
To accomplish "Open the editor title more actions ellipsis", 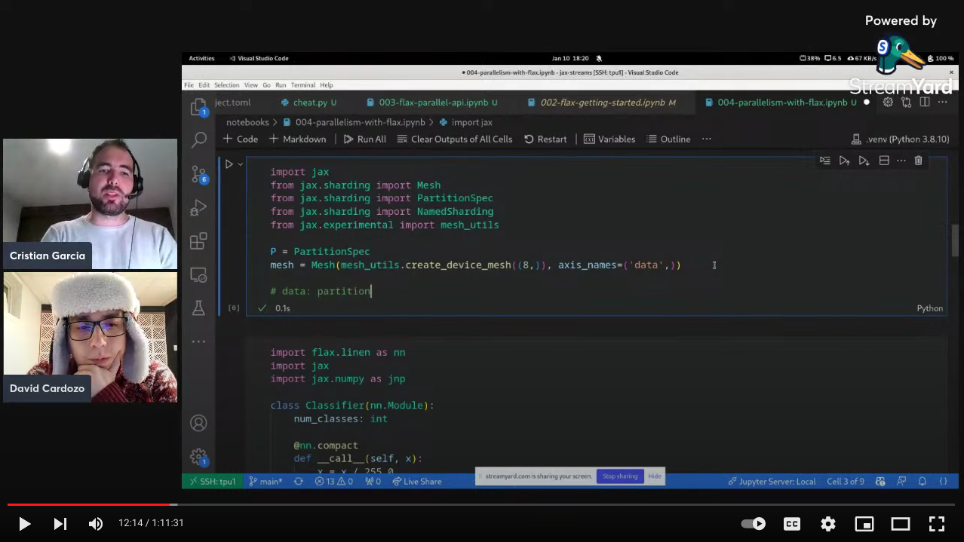I will point(943,103).
